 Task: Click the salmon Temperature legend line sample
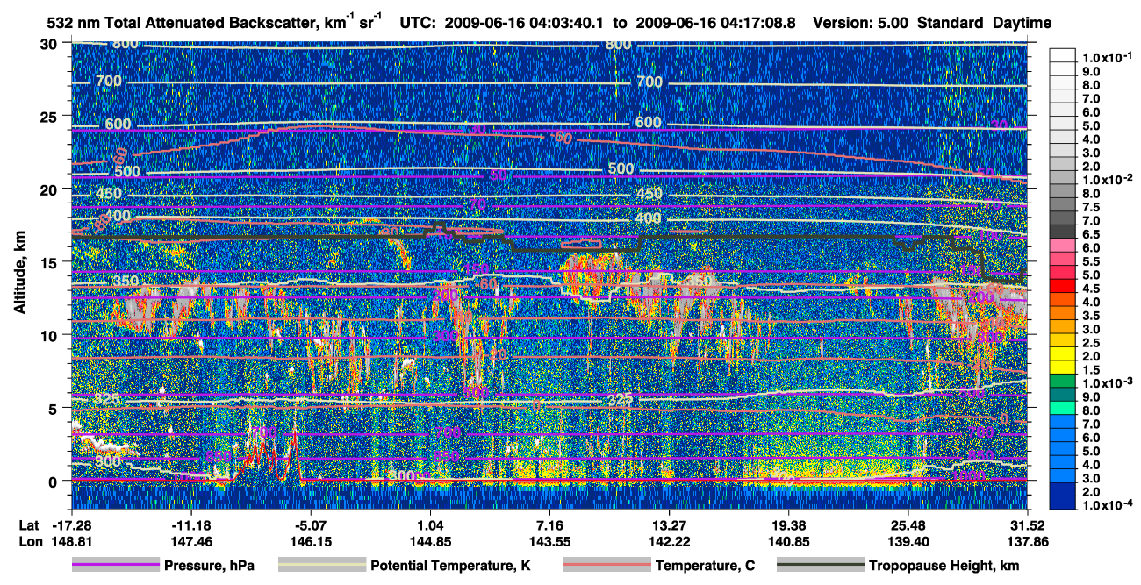(606, 566)
